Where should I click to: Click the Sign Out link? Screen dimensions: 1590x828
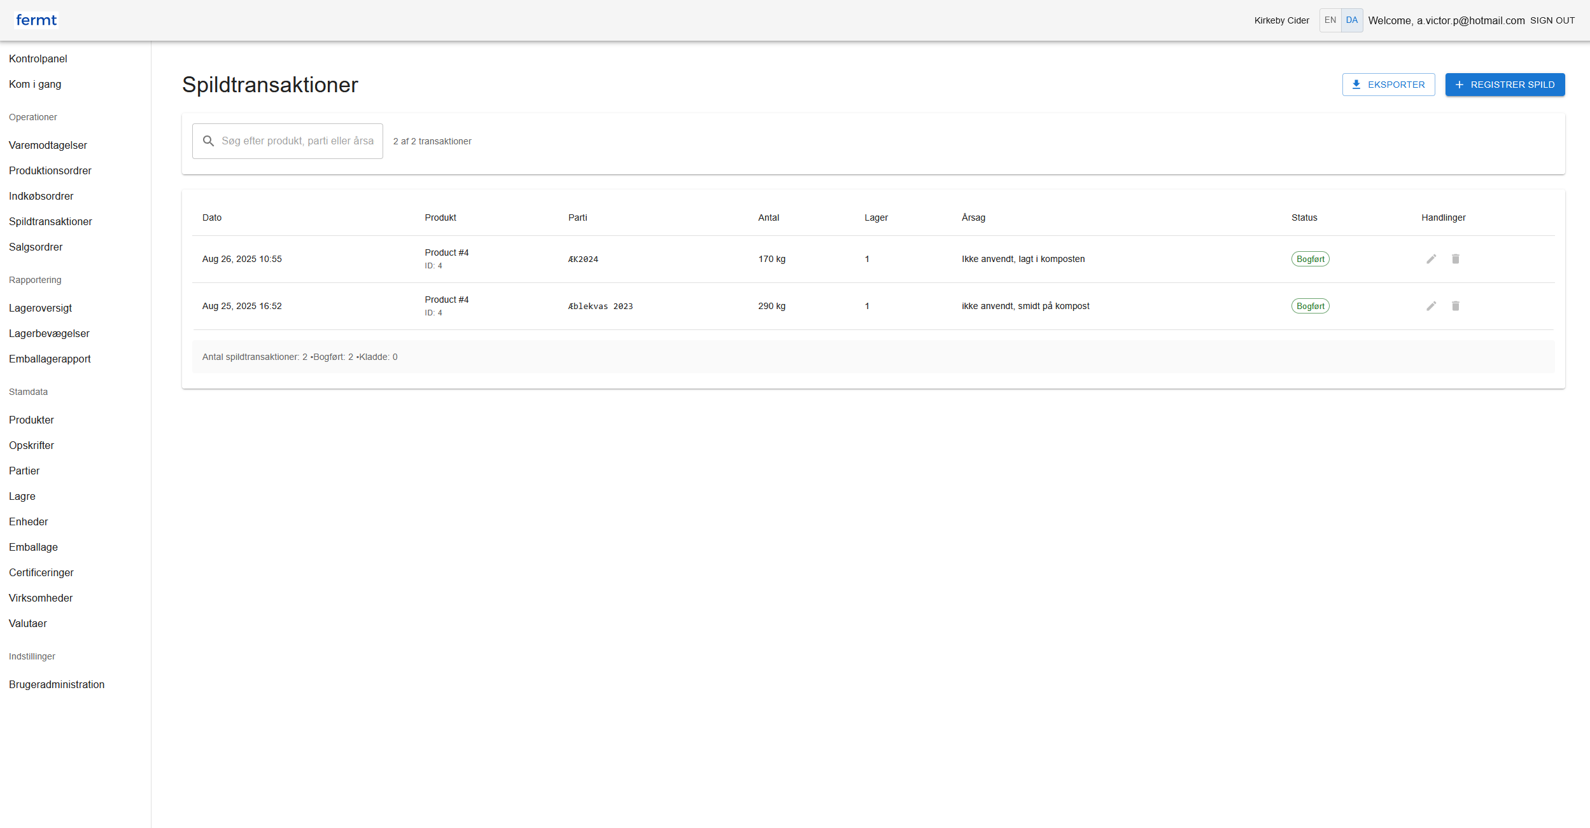pyautogui.click(x=1552, y=20)
